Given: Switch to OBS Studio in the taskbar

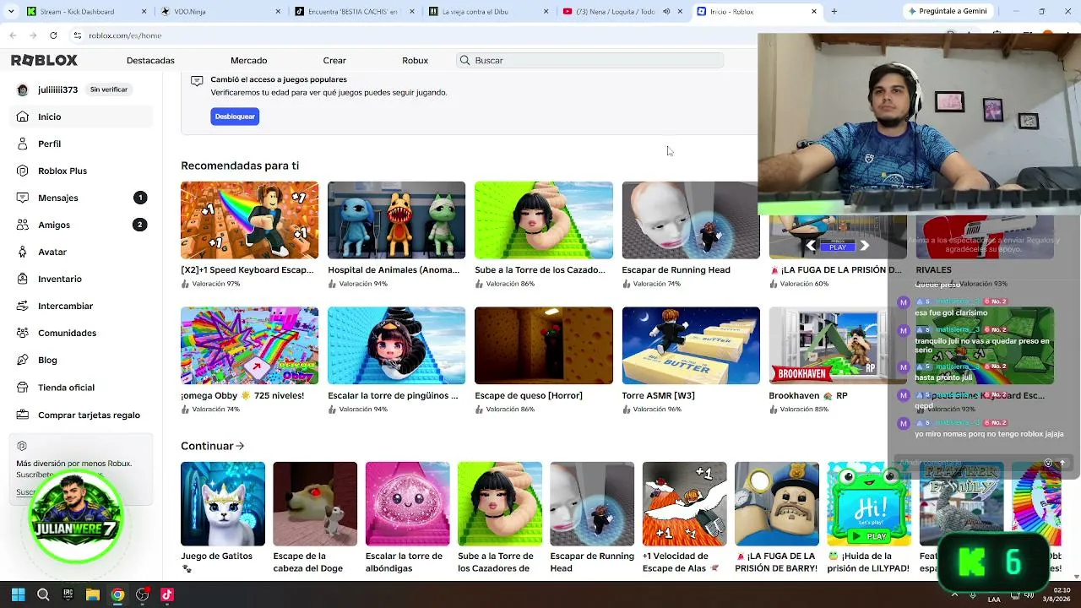Looking at the screenshot, I should (142, 594).
